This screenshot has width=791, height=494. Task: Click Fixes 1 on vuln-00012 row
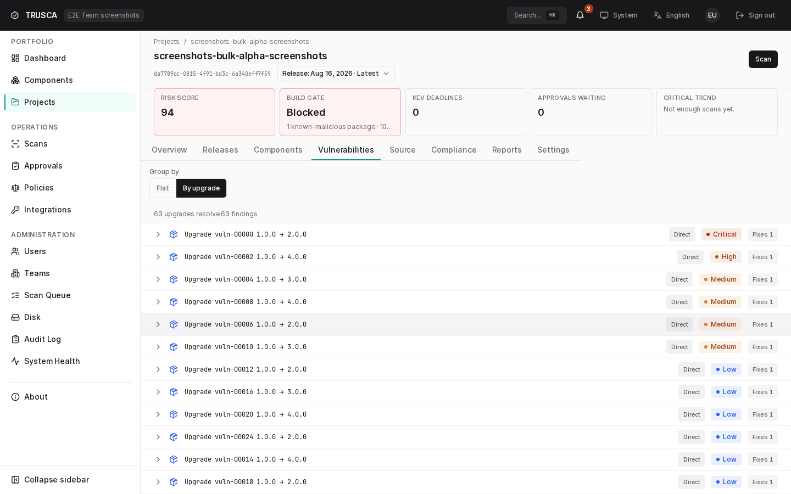coord(763,369)
